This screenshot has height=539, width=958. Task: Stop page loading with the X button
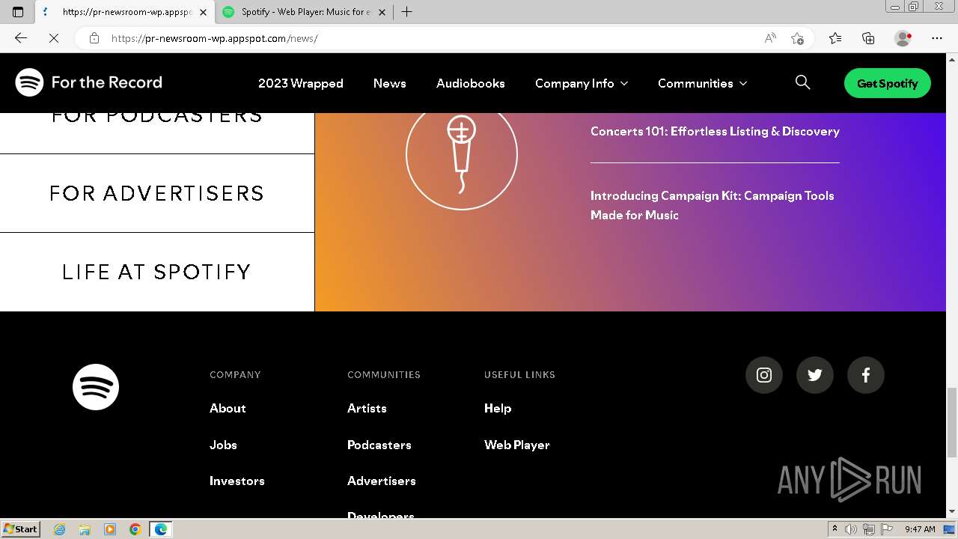click(x=54, y=38)
